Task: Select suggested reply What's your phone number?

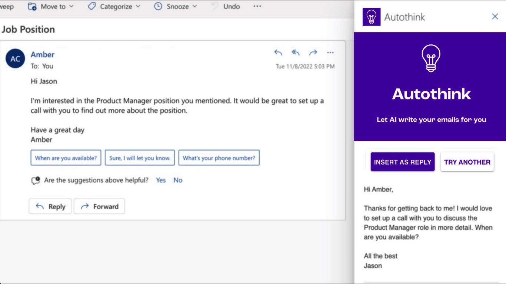Action: [219, 158]
